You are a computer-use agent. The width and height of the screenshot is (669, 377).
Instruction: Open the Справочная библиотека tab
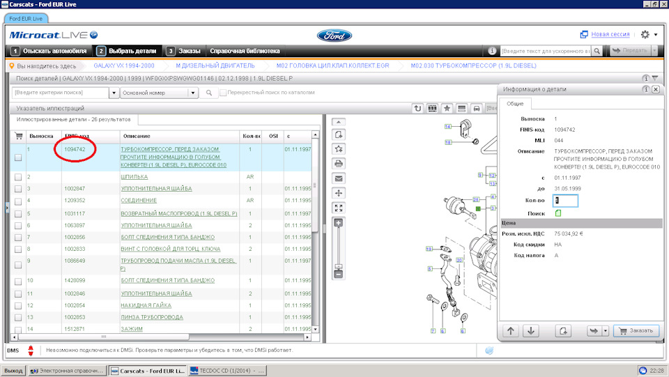[245, 51]
